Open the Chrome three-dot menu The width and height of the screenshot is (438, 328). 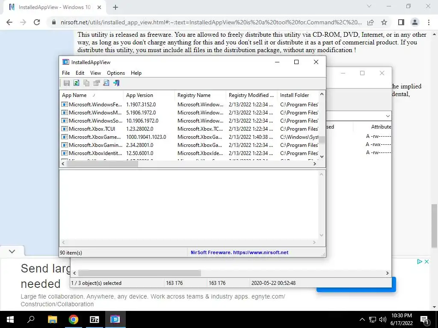429,22
